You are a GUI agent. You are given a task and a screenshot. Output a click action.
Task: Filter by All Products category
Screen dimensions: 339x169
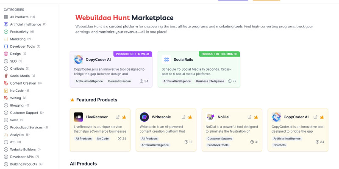(19, 17)
